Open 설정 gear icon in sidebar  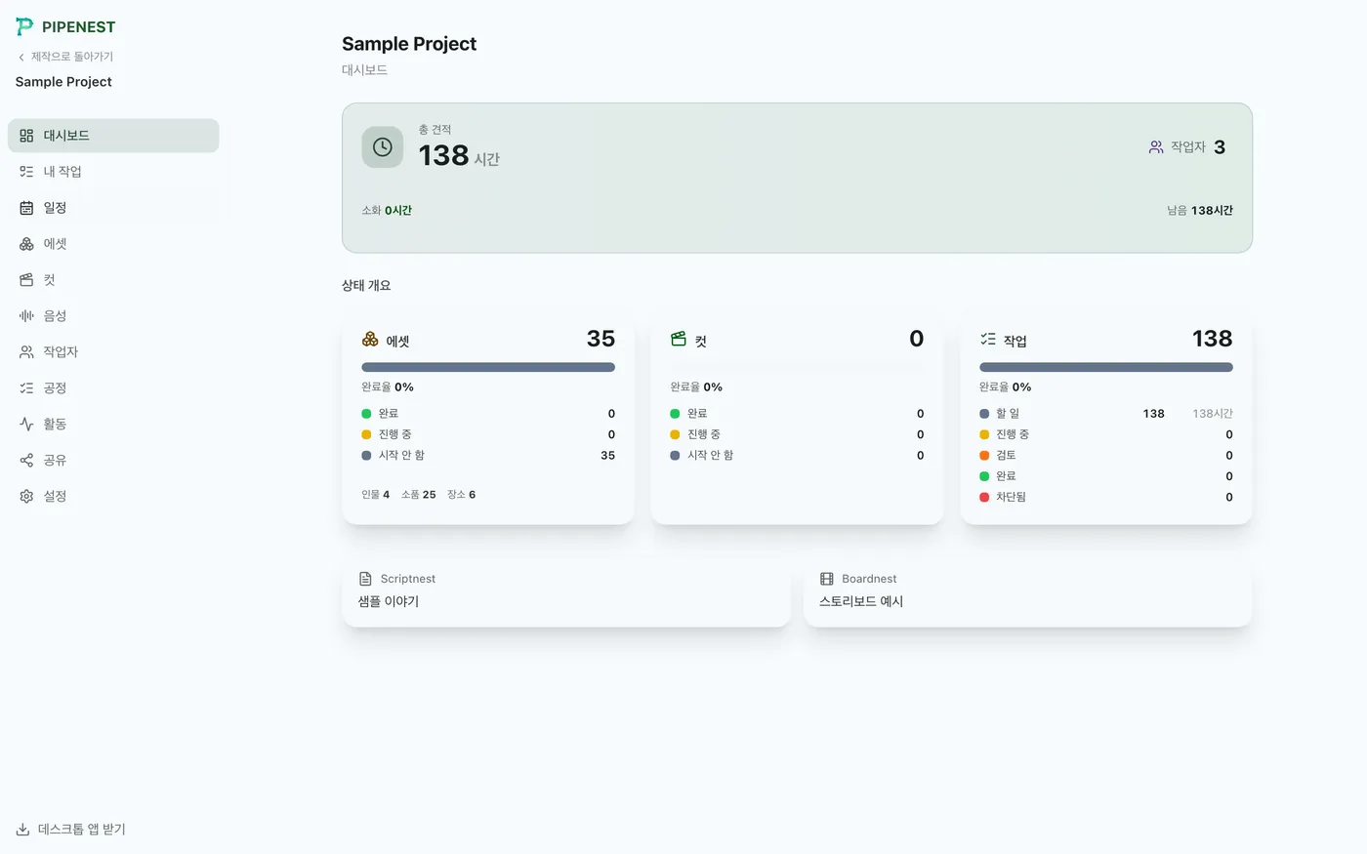tap(26, 497)
